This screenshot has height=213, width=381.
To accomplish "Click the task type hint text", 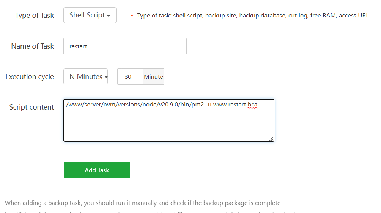I will tap(253, 16).
